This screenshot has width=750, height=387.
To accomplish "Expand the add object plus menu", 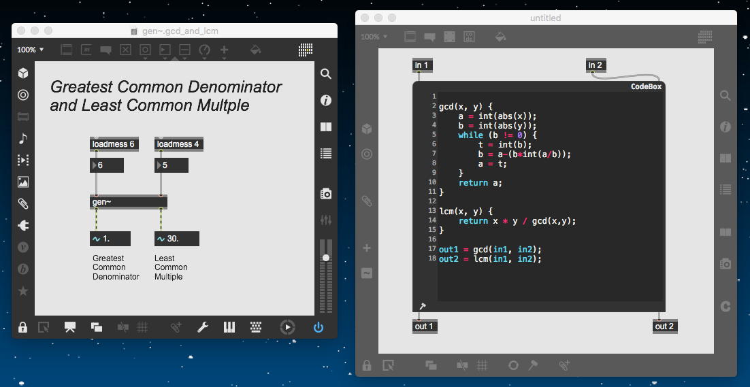I will [224, 50].
